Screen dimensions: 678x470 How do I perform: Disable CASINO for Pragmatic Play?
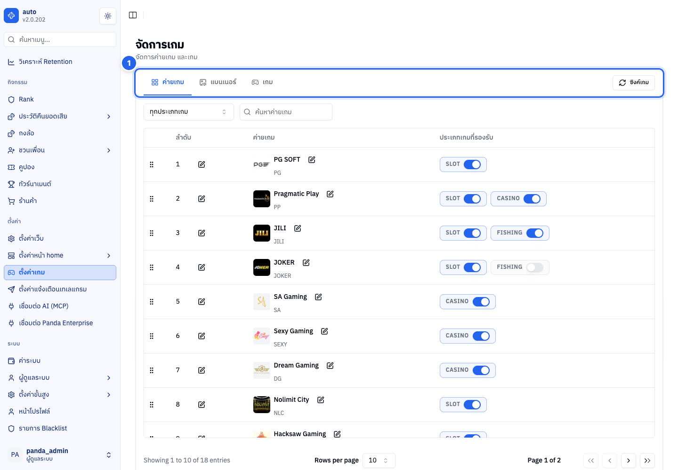click(x=532, y=199)
